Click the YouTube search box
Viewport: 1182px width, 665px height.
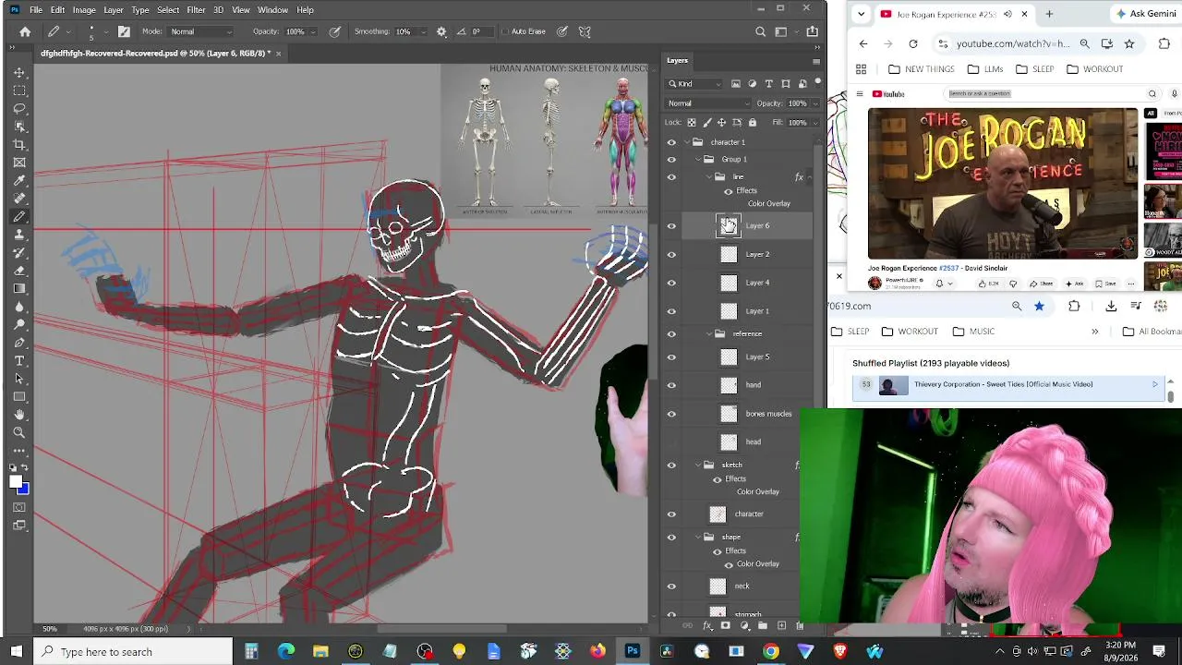pos(1046,93)
